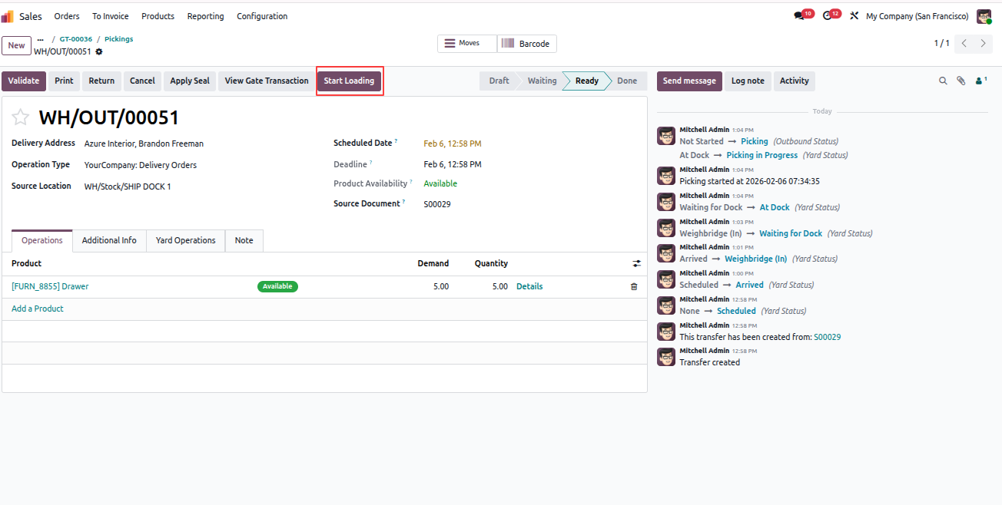1002x505 pixels.
Task: Click the Barcode stat button
Action: 527,44
